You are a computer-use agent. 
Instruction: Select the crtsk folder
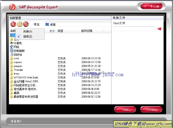(16, 58)
